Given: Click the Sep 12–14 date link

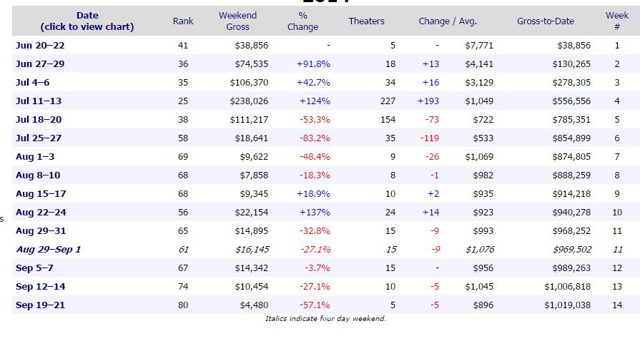Looking at the screenshot, I should pos(40,286).
